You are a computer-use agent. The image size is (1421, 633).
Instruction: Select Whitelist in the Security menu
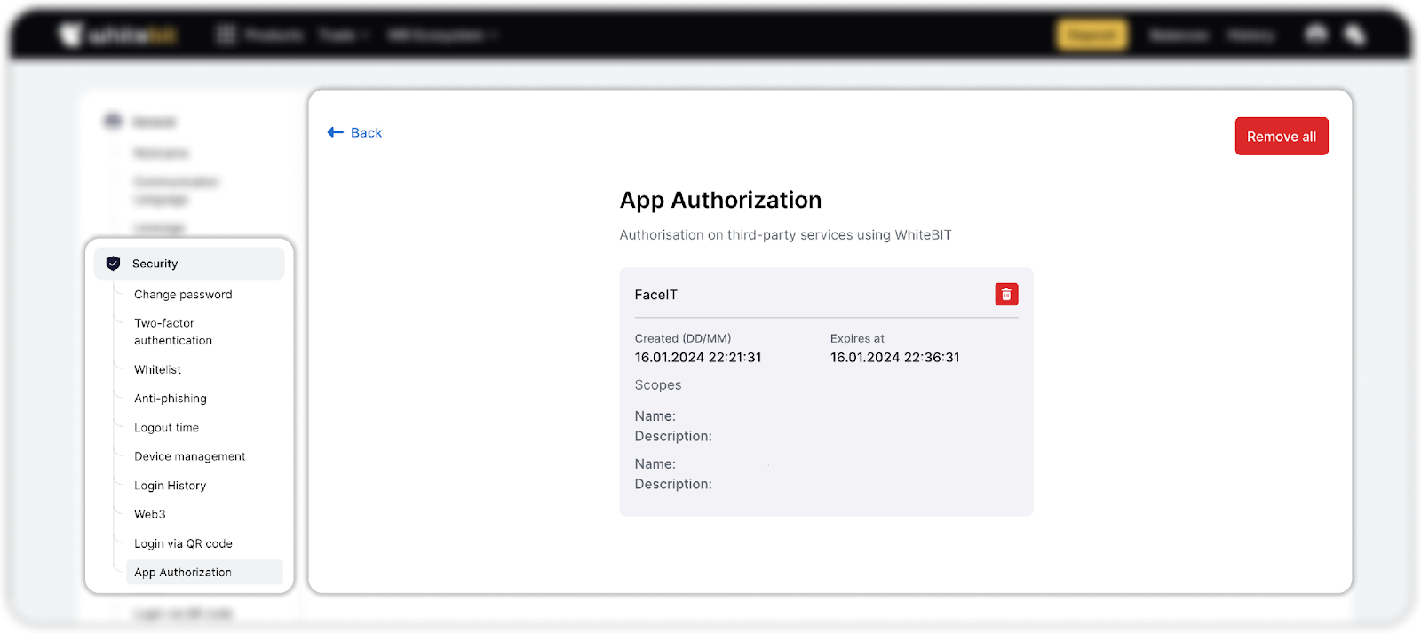[157, 370]
